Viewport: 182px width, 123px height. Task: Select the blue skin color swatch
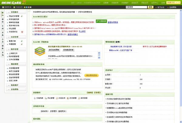26,7
